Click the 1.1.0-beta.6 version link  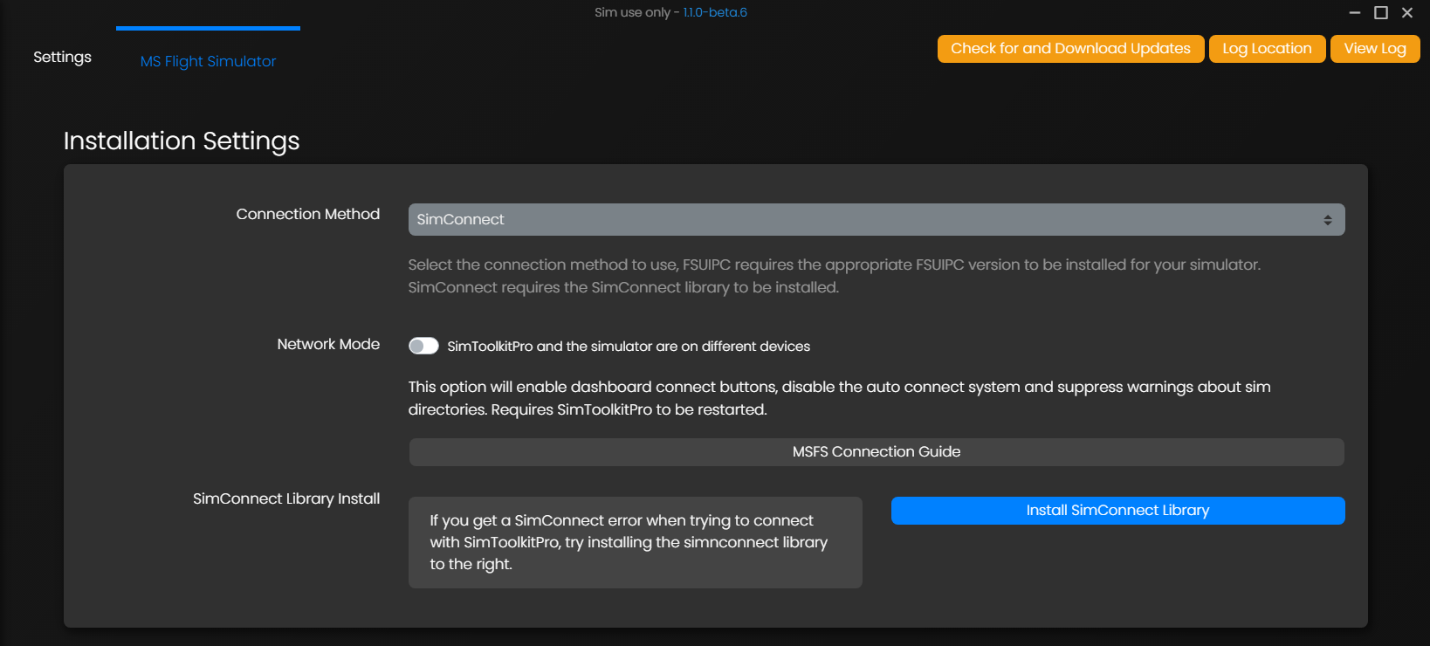pyautogui.click(x=715, y=12)
